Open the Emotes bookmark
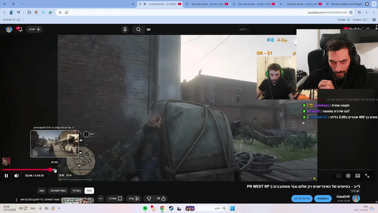The height and width of the screenshot is (213, 378). (x=344, y=20)
